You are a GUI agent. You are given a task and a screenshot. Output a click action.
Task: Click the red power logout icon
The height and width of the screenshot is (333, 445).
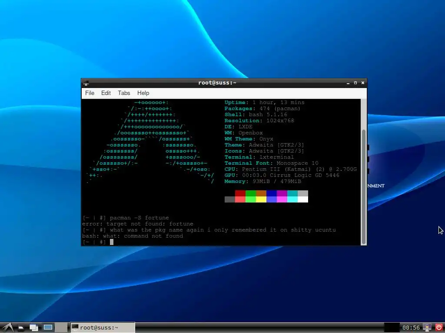439,328
